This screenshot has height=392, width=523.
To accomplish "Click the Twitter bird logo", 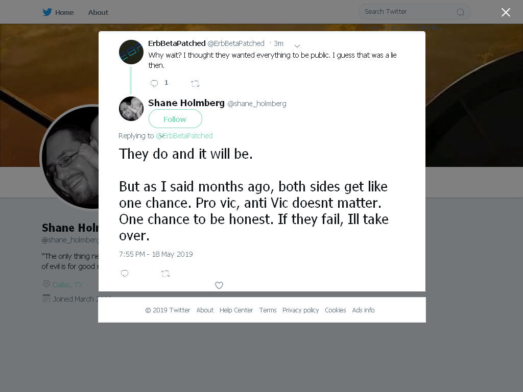I will coord(47,12).
